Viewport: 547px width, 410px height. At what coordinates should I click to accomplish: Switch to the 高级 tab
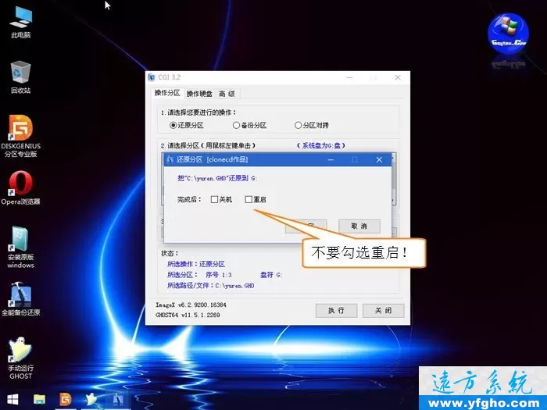pos(227,94)
